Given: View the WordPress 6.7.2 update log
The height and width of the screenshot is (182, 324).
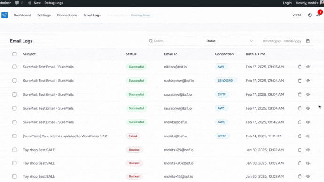Looking at the screenshot, I should pyautogui.click(x=308, y=136).
